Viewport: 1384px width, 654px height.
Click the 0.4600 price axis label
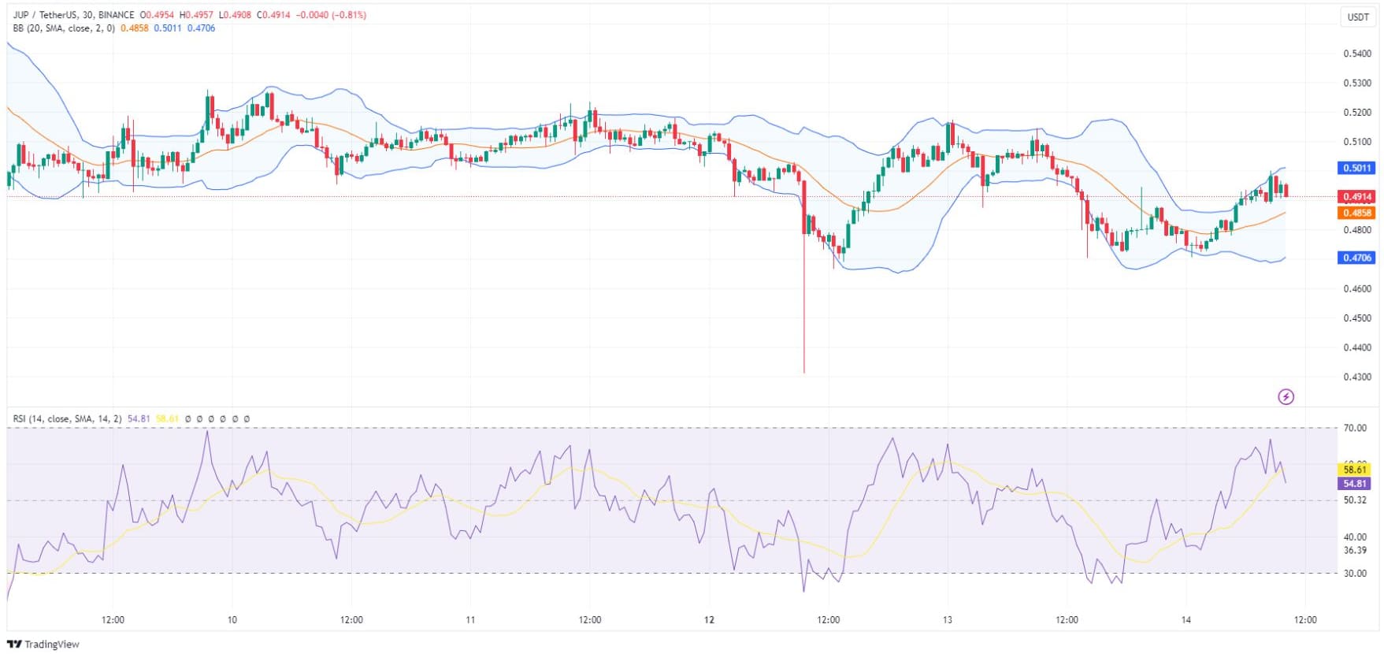point(1356,288)
